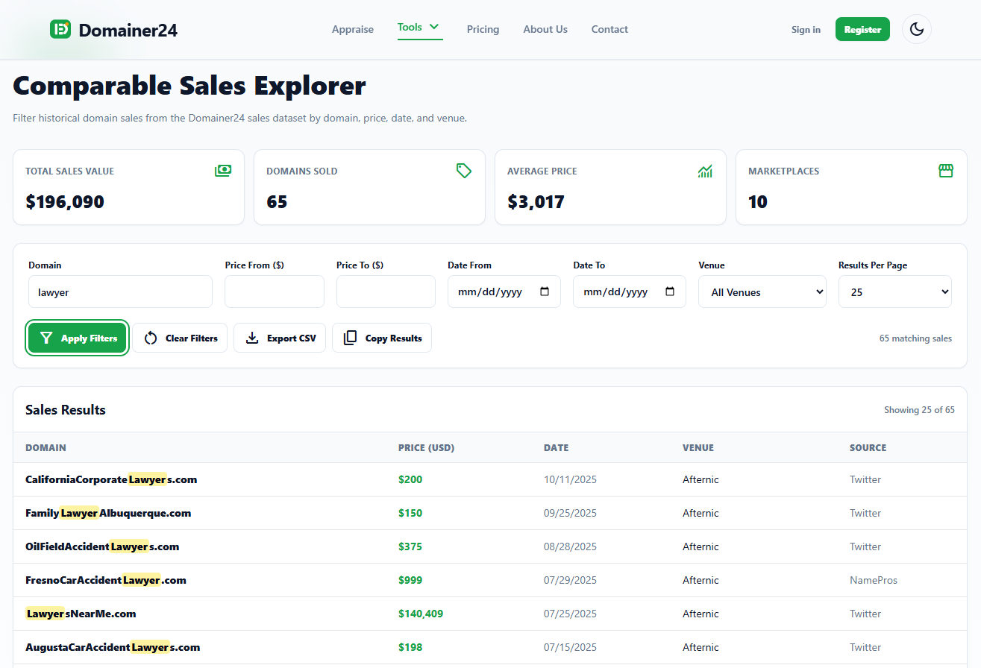
Task: Focus the Price To input field
Action: [x=386, y=292]
